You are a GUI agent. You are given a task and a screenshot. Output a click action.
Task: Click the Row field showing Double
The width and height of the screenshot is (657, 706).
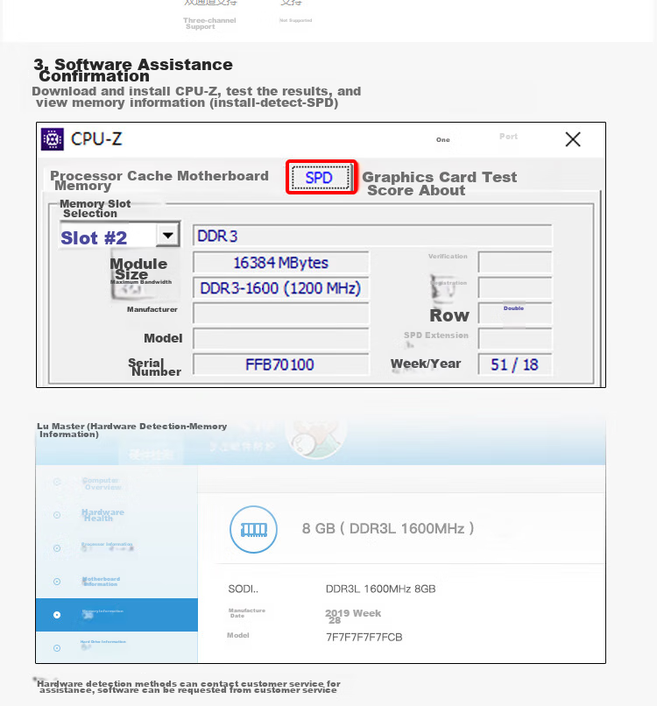coord(515,314)
